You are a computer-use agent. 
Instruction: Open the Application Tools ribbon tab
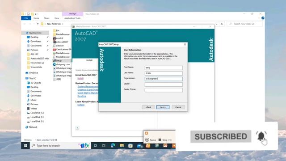click(x=72, y=18)
